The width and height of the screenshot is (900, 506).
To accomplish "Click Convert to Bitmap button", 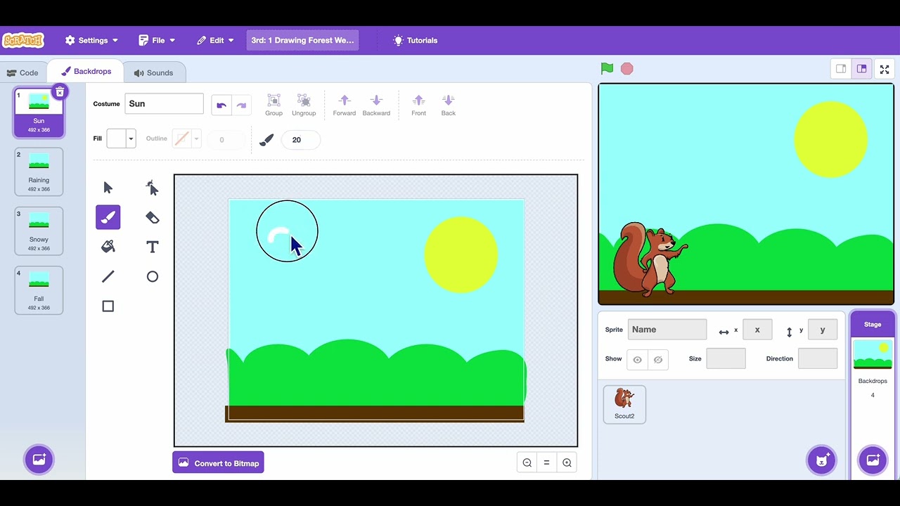I will (218, 462).
